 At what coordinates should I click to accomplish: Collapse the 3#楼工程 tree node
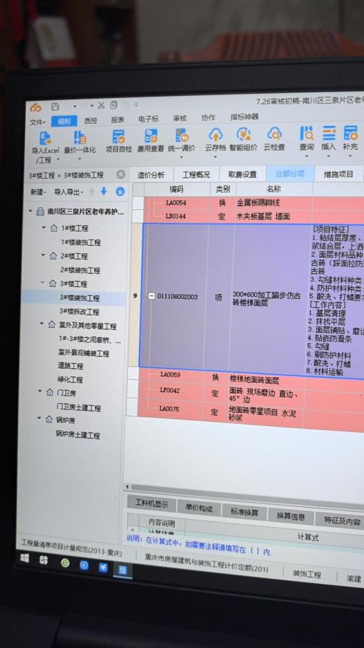42,283
